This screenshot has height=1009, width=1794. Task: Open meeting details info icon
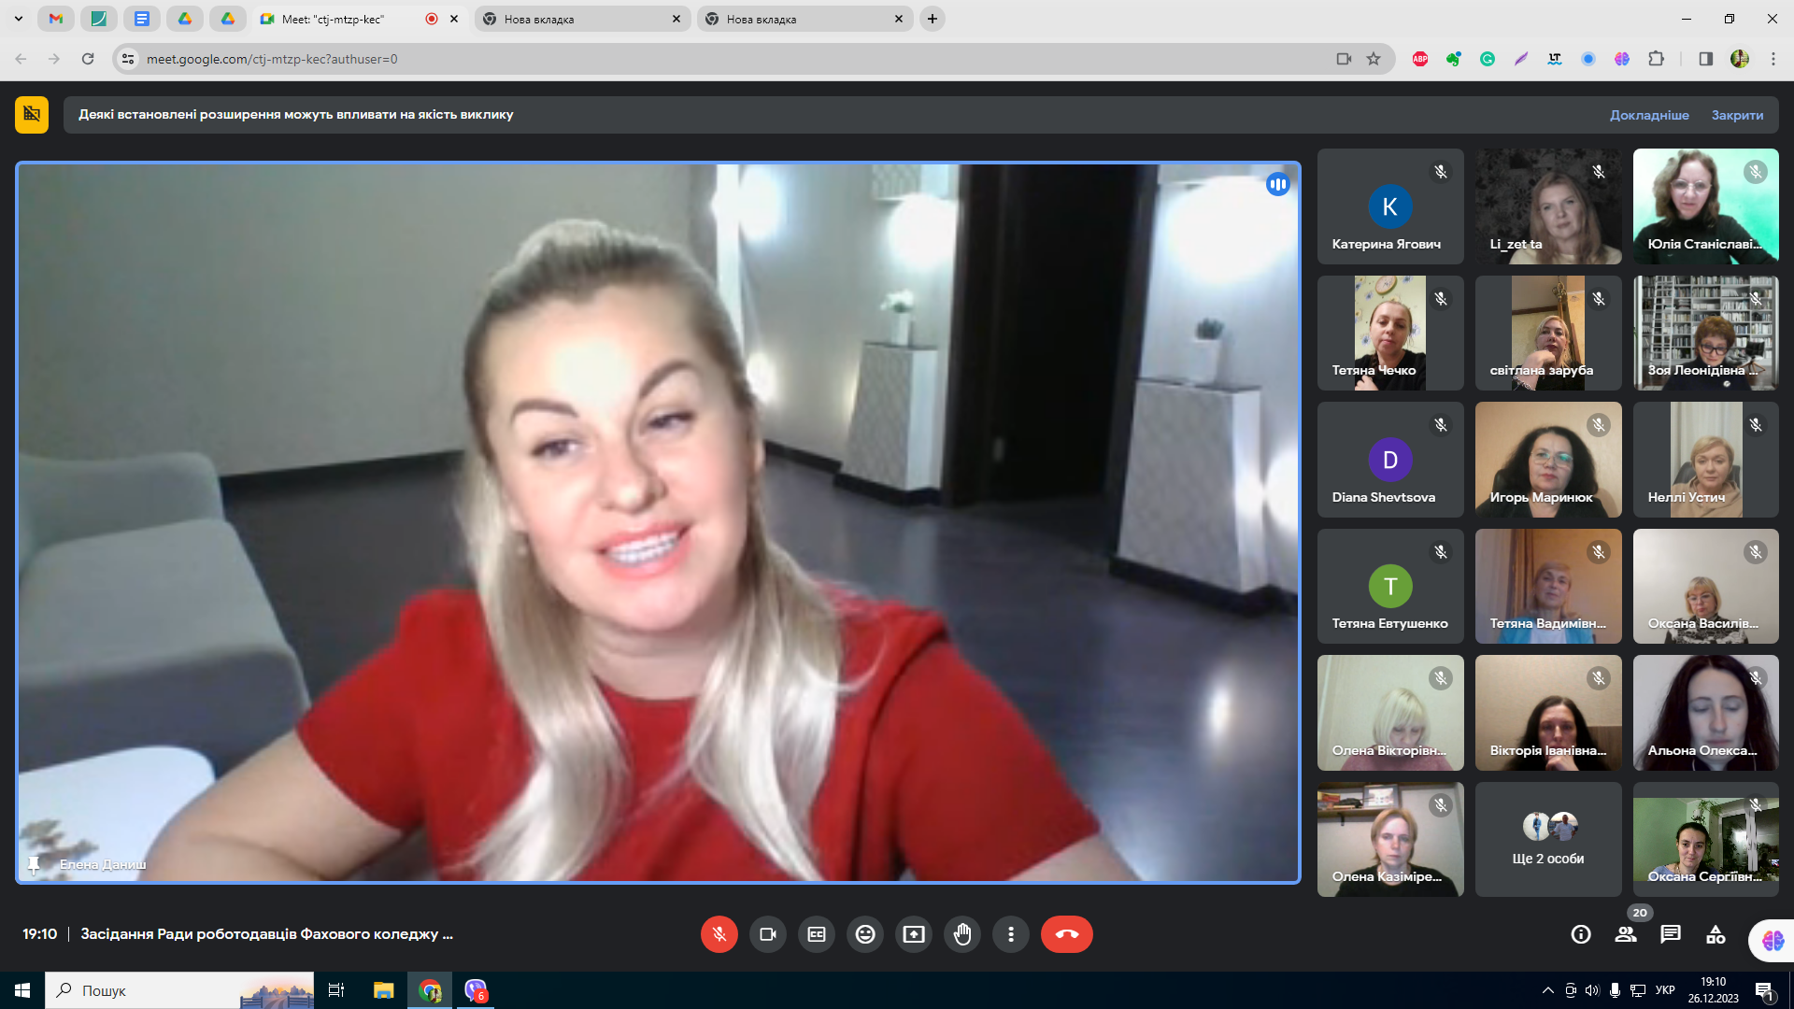coord(1581,934)
